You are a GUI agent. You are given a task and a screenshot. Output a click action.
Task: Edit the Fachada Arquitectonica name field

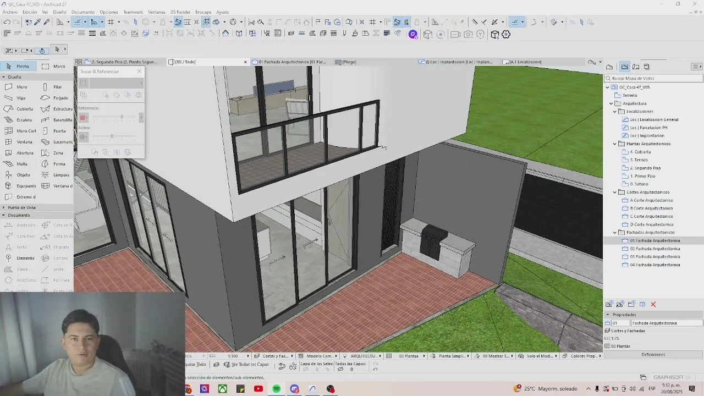click(x=667, y=323)
